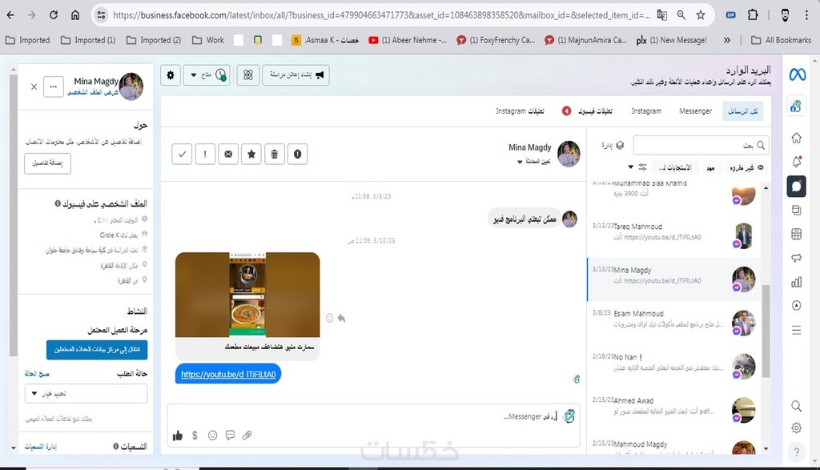Click the 'إدارة التسميات' manage labels link

[x=41, y=447]
